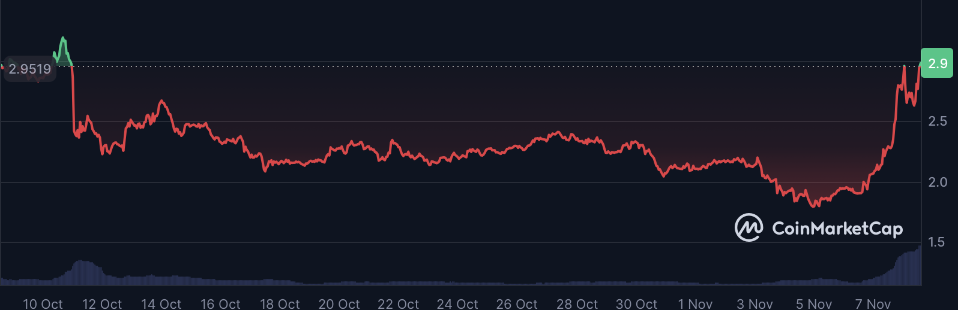958x310 pixels.
Task: Select the 7 Nov date label
Action: click(873, 304)
